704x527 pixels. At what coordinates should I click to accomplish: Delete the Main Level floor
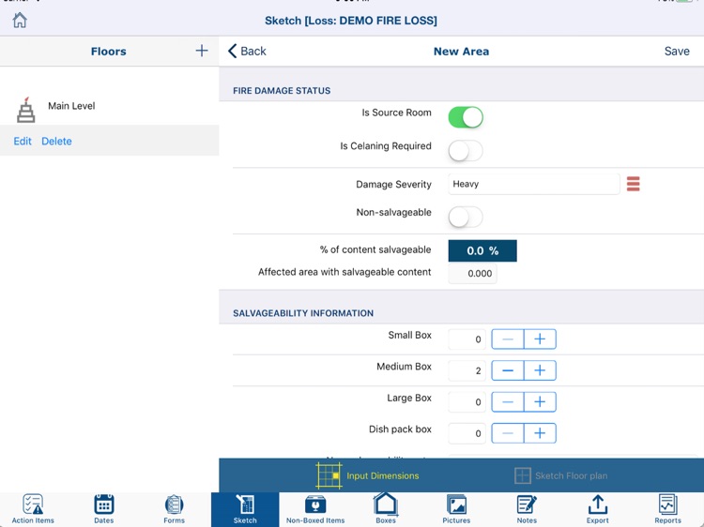click(x=56, y=142)
